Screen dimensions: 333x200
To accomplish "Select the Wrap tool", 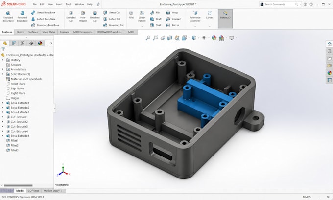I will pos(172,13).
